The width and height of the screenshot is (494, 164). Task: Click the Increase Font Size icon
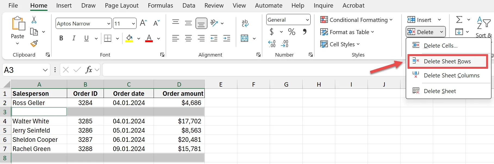143,23
